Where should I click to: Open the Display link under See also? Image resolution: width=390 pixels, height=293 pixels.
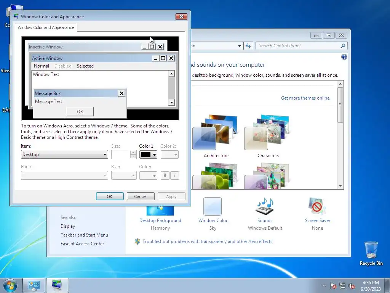point(68,226)
